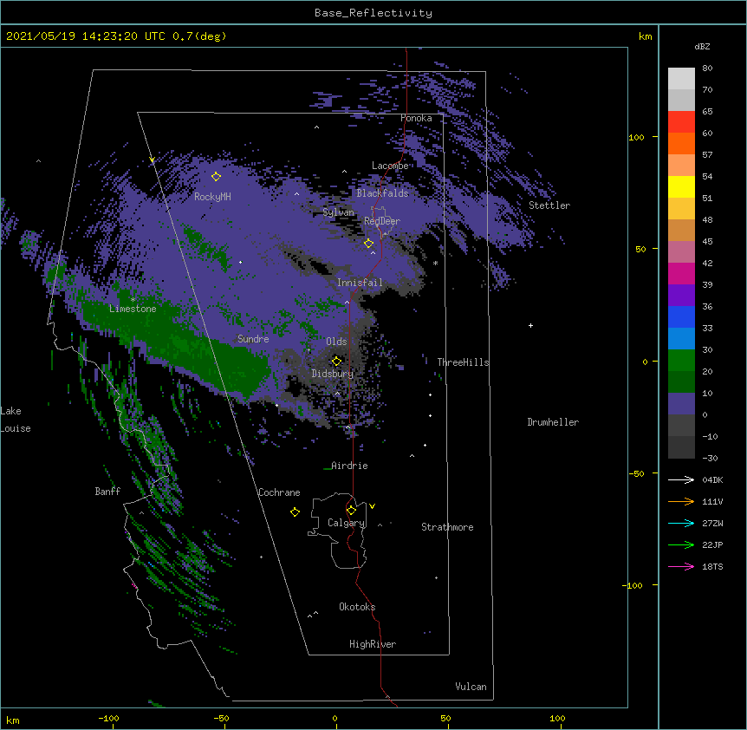Click the Drumheller town label
The height and width of the screenshot is (730, 747).
click(x=553, y=422)
